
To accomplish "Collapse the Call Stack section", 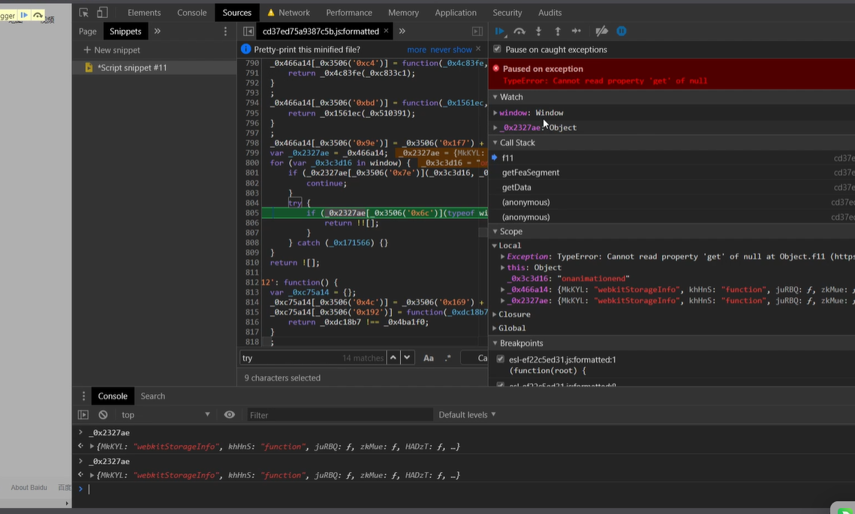I will (x=517, y=143).
